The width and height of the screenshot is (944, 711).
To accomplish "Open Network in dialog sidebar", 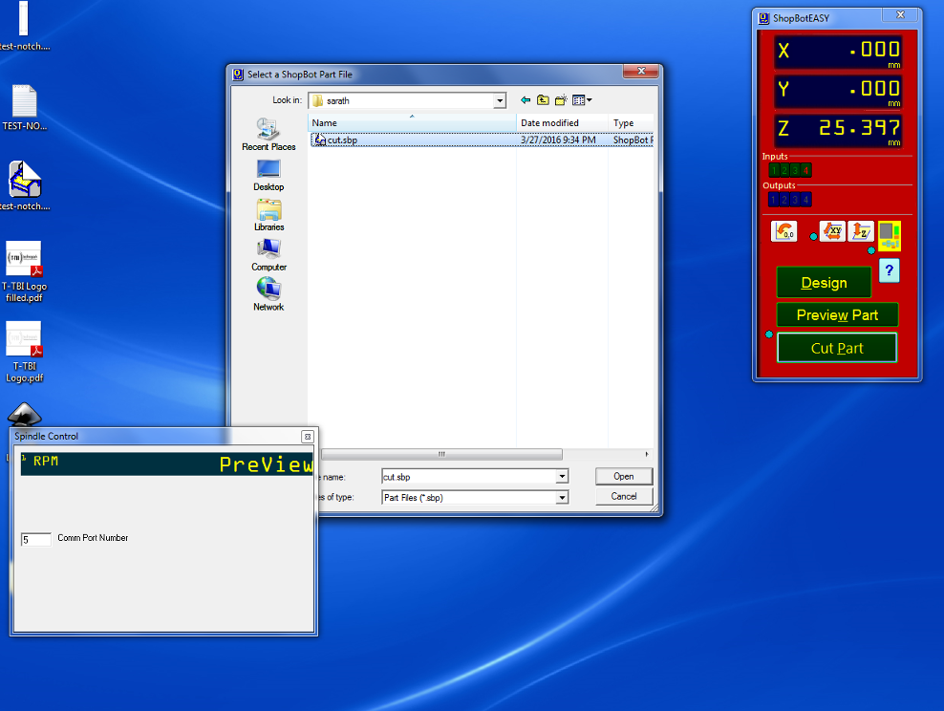I will [268, 295].
